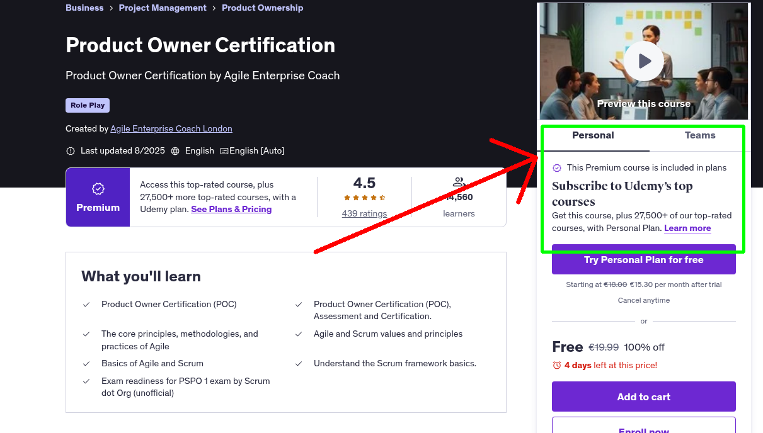Click the Subscribe to Udemy's top courses heading

[622, 194]
